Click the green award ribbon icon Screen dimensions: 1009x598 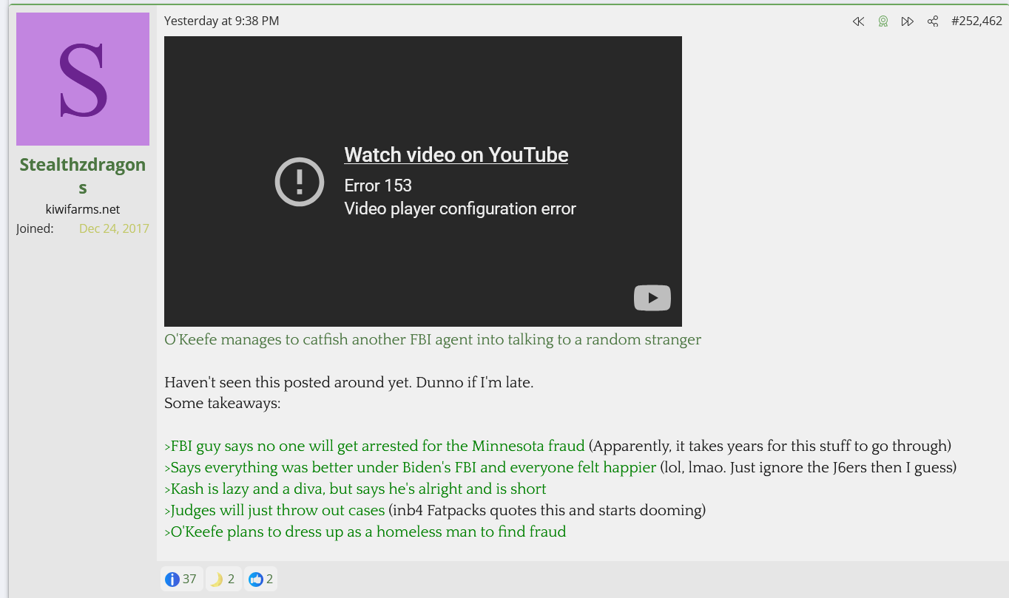pos(883,21)
